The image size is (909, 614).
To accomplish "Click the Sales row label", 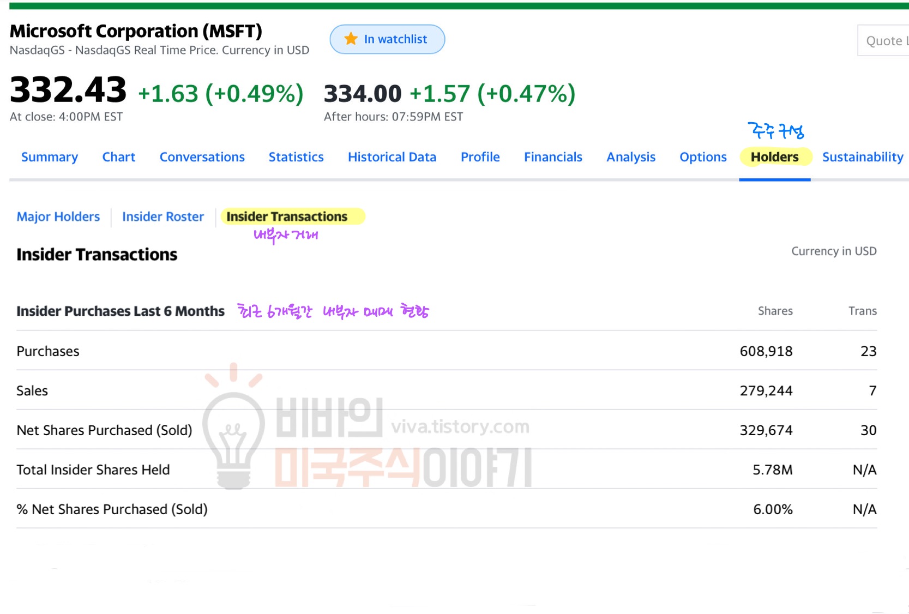I will (32, 391).
